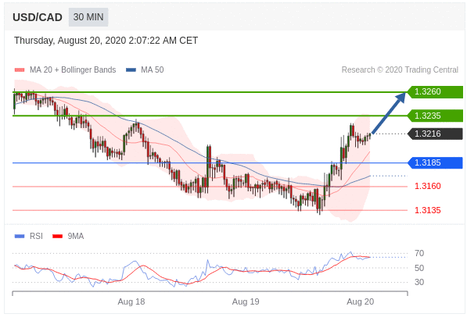Click the 30 MIN timeframe badge
Image resolution: width=467 pixels, height=321 pixels.
tap(88, 17)
